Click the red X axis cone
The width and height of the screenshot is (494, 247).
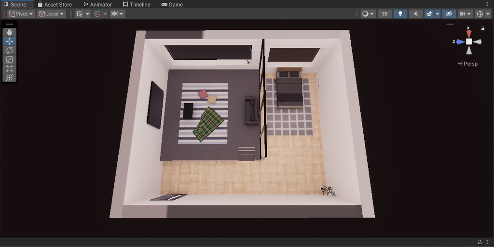[x=469, y=33]
